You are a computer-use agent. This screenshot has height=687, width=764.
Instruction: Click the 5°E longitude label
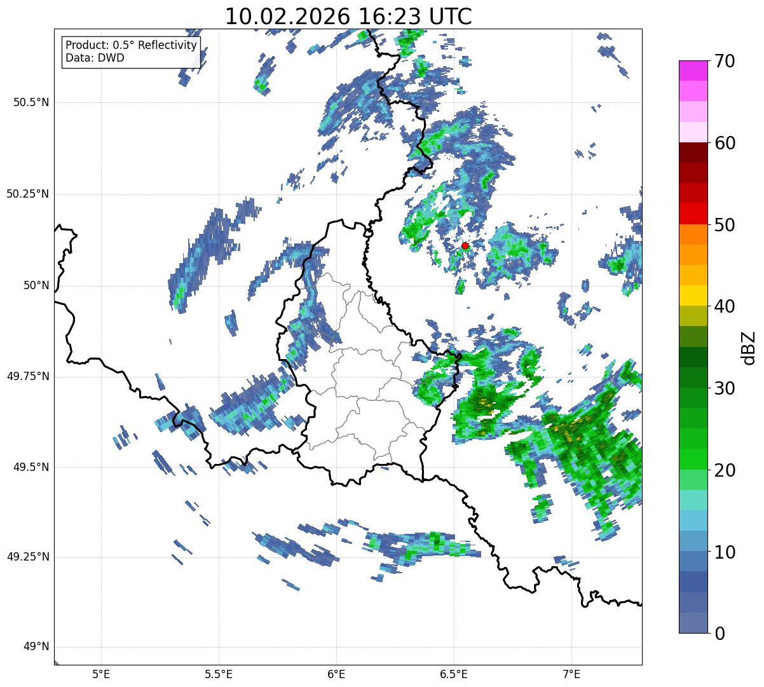(101, 674)
